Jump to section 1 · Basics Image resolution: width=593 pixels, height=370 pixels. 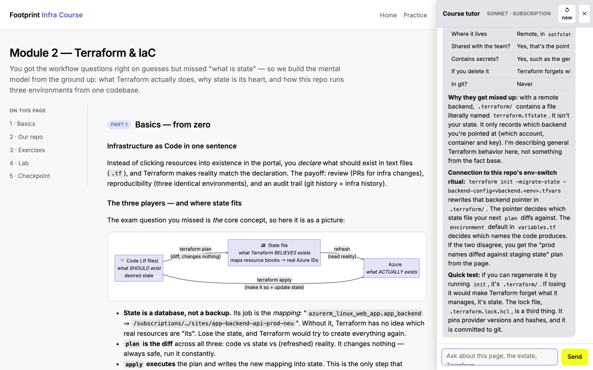click(x=22, y=124)
